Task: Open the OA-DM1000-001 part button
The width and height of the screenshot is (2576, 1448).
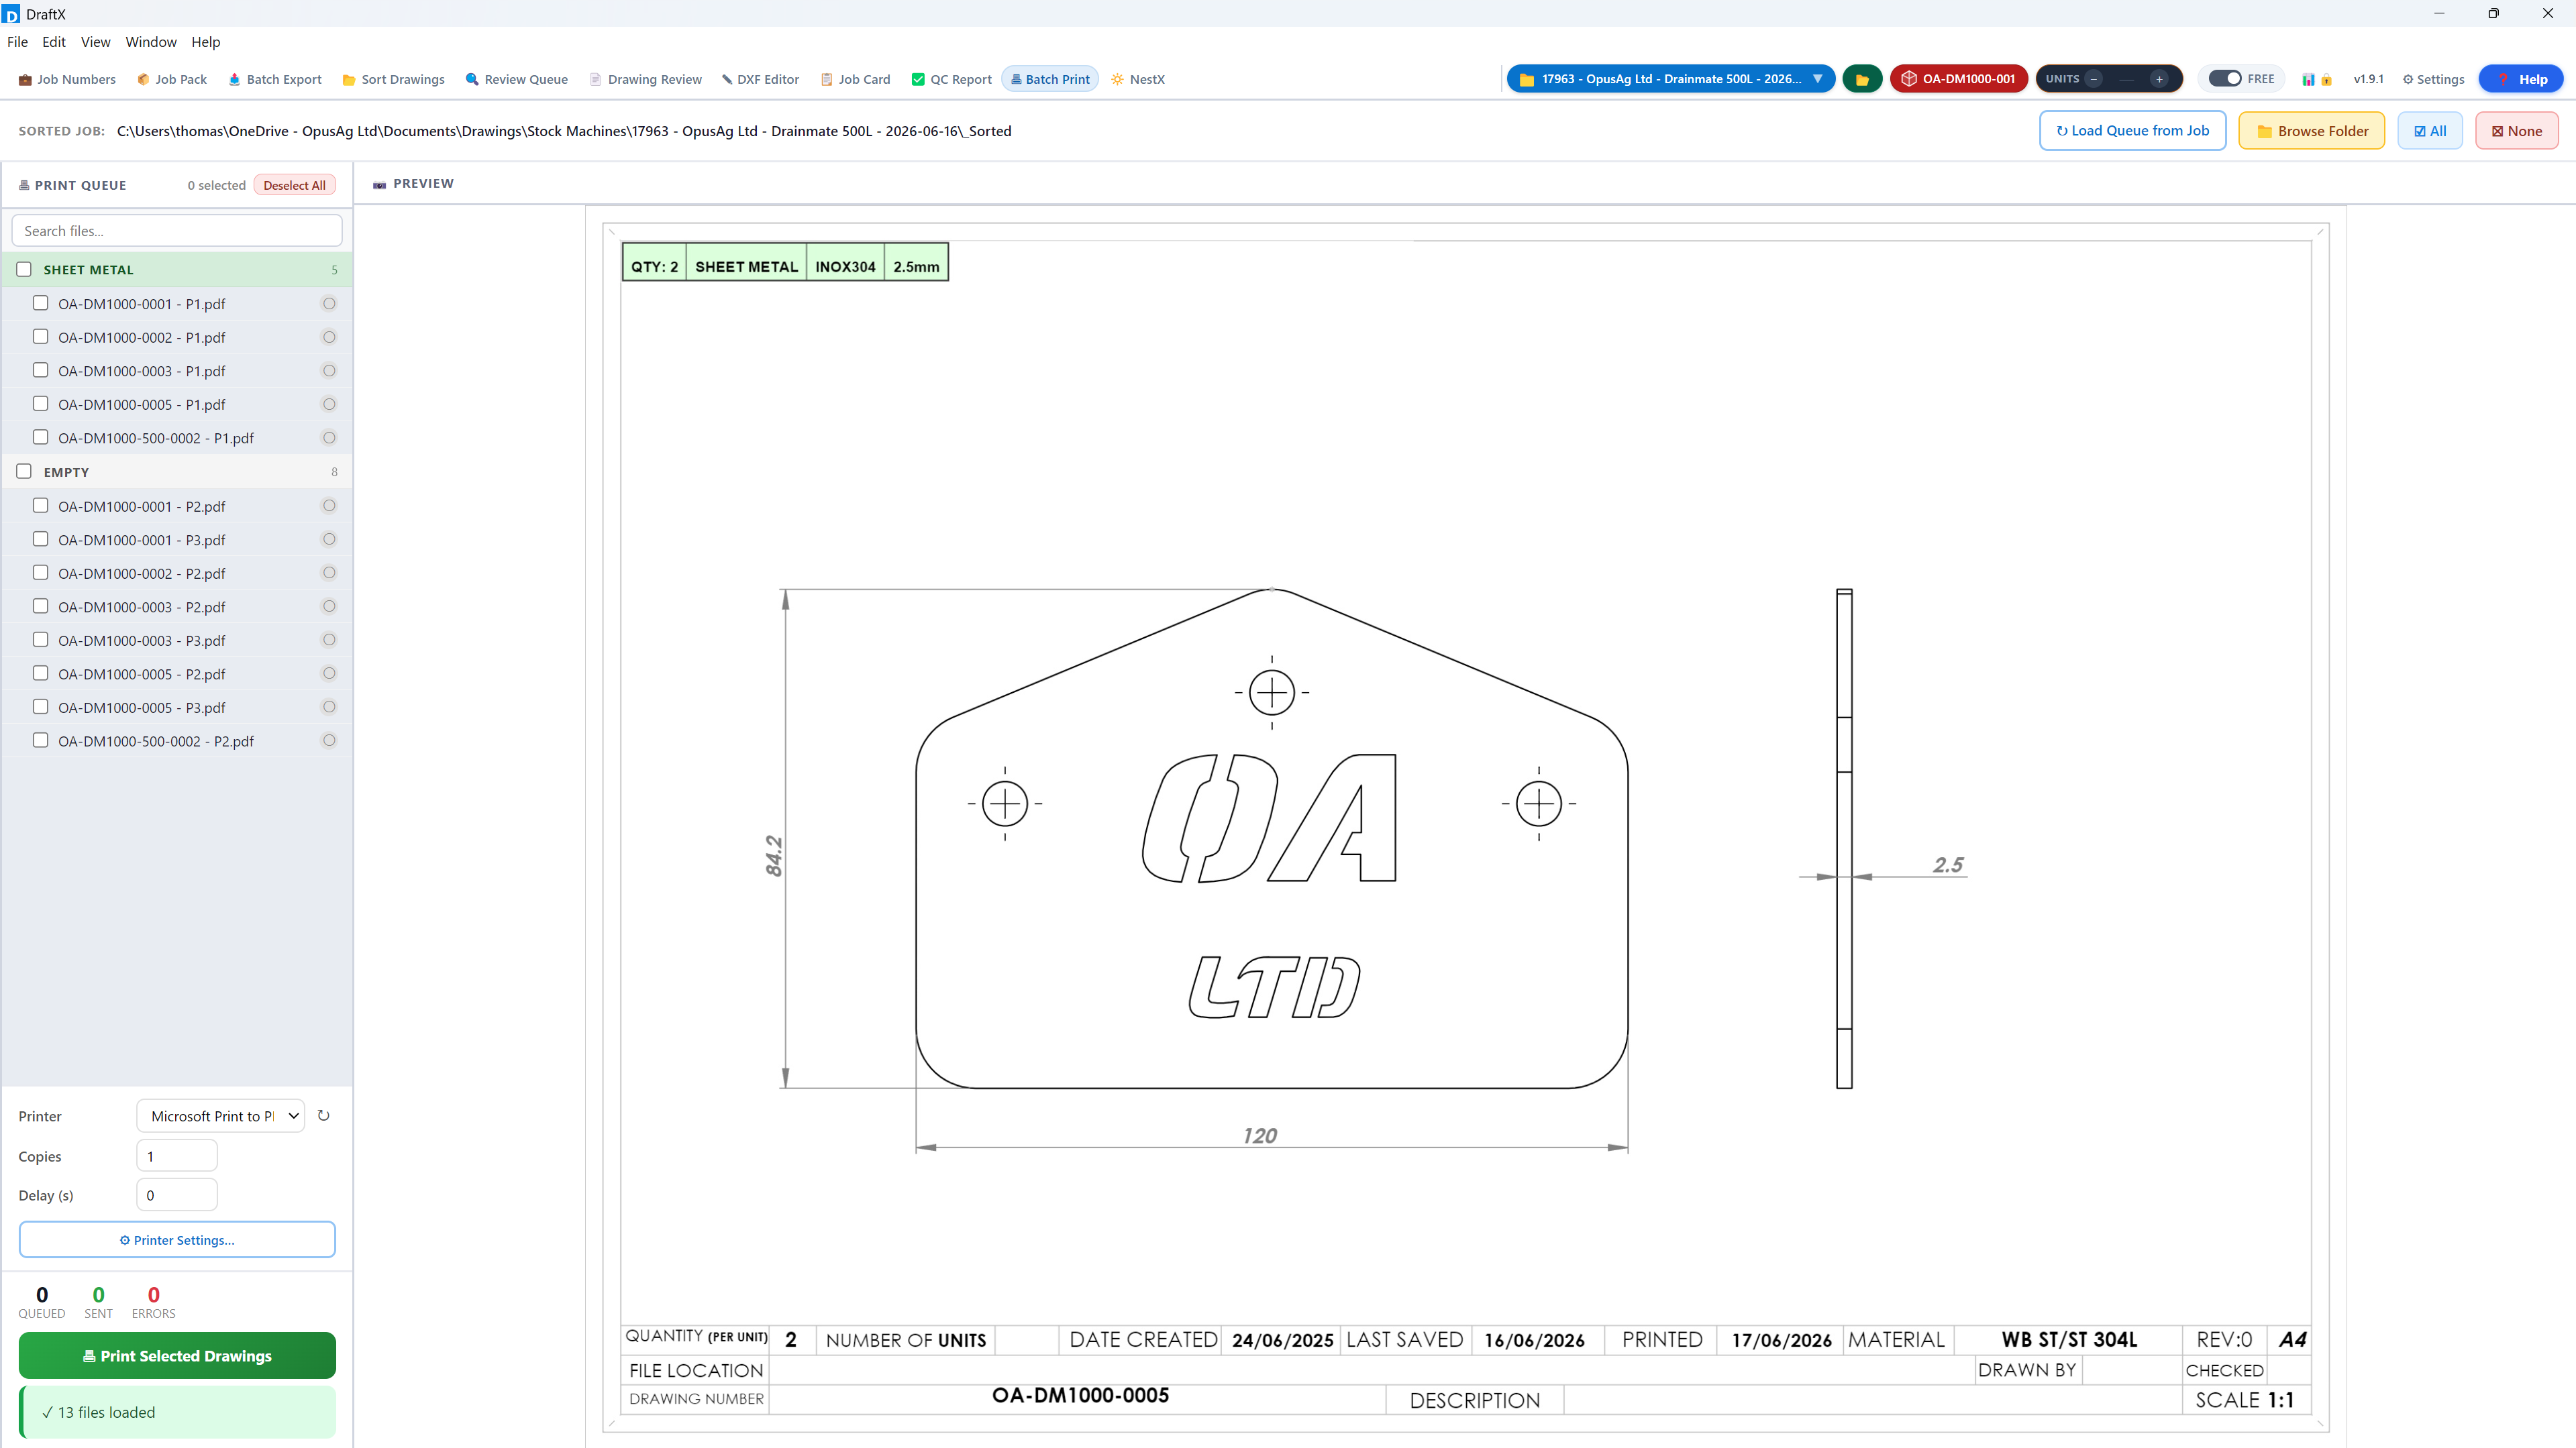Action: [1959, 79]
